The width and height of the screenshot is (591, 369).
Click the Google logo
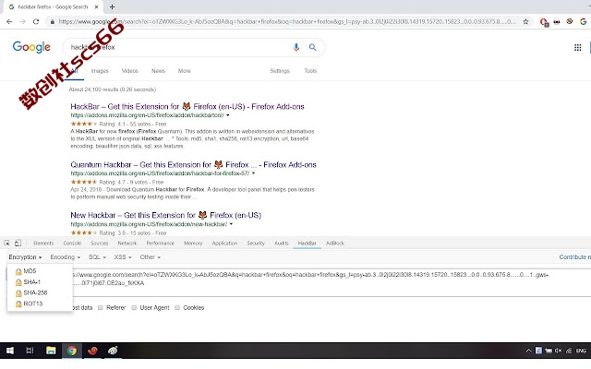click(x=31, y=47)
